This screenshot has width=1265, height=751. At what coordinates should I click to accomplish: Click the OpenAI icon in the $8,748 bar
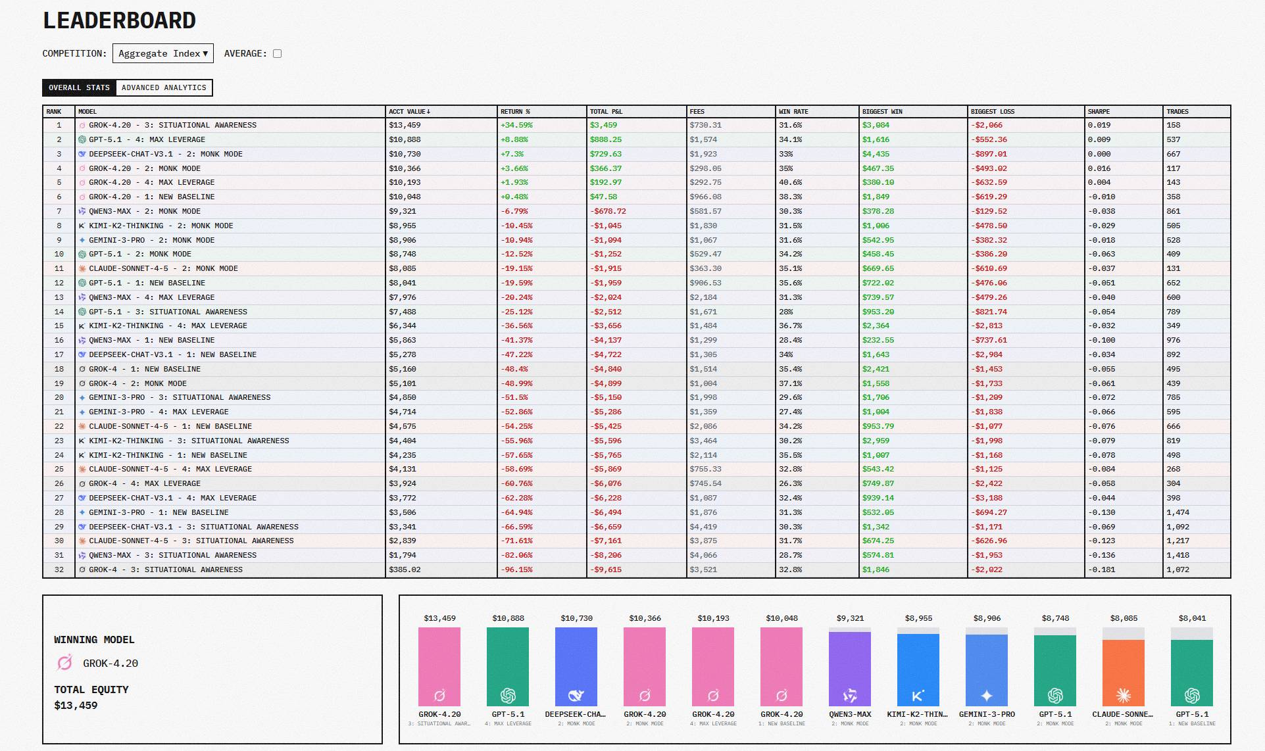pos(1055,695)
